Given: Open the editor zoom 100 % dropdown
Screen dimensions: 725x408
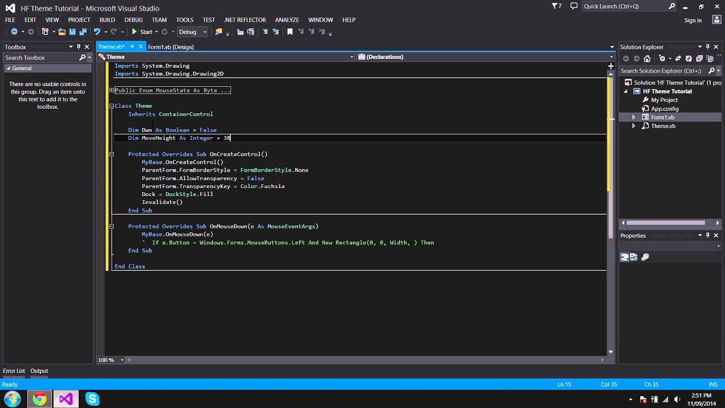Looking at the screenshot, I should pyautogui.click(x=122, y=360).
